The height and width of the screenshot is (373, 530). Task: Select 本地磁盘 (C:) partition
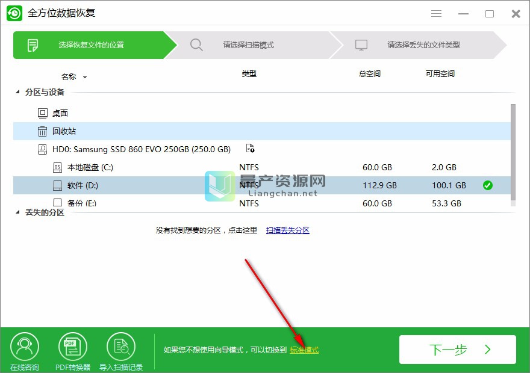tap(261, 167)
